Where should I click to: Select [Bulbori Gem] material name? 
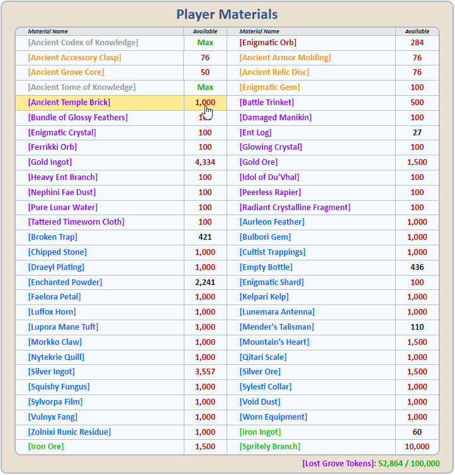[265, 238]
